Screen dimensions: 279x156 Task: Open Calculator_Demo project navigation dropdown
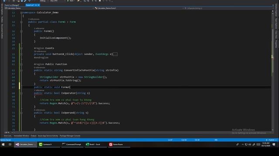coord(49,8)
